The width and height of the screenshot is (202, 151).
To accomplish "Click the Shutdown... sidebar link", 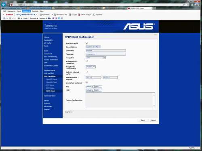I will coord(48,106).
